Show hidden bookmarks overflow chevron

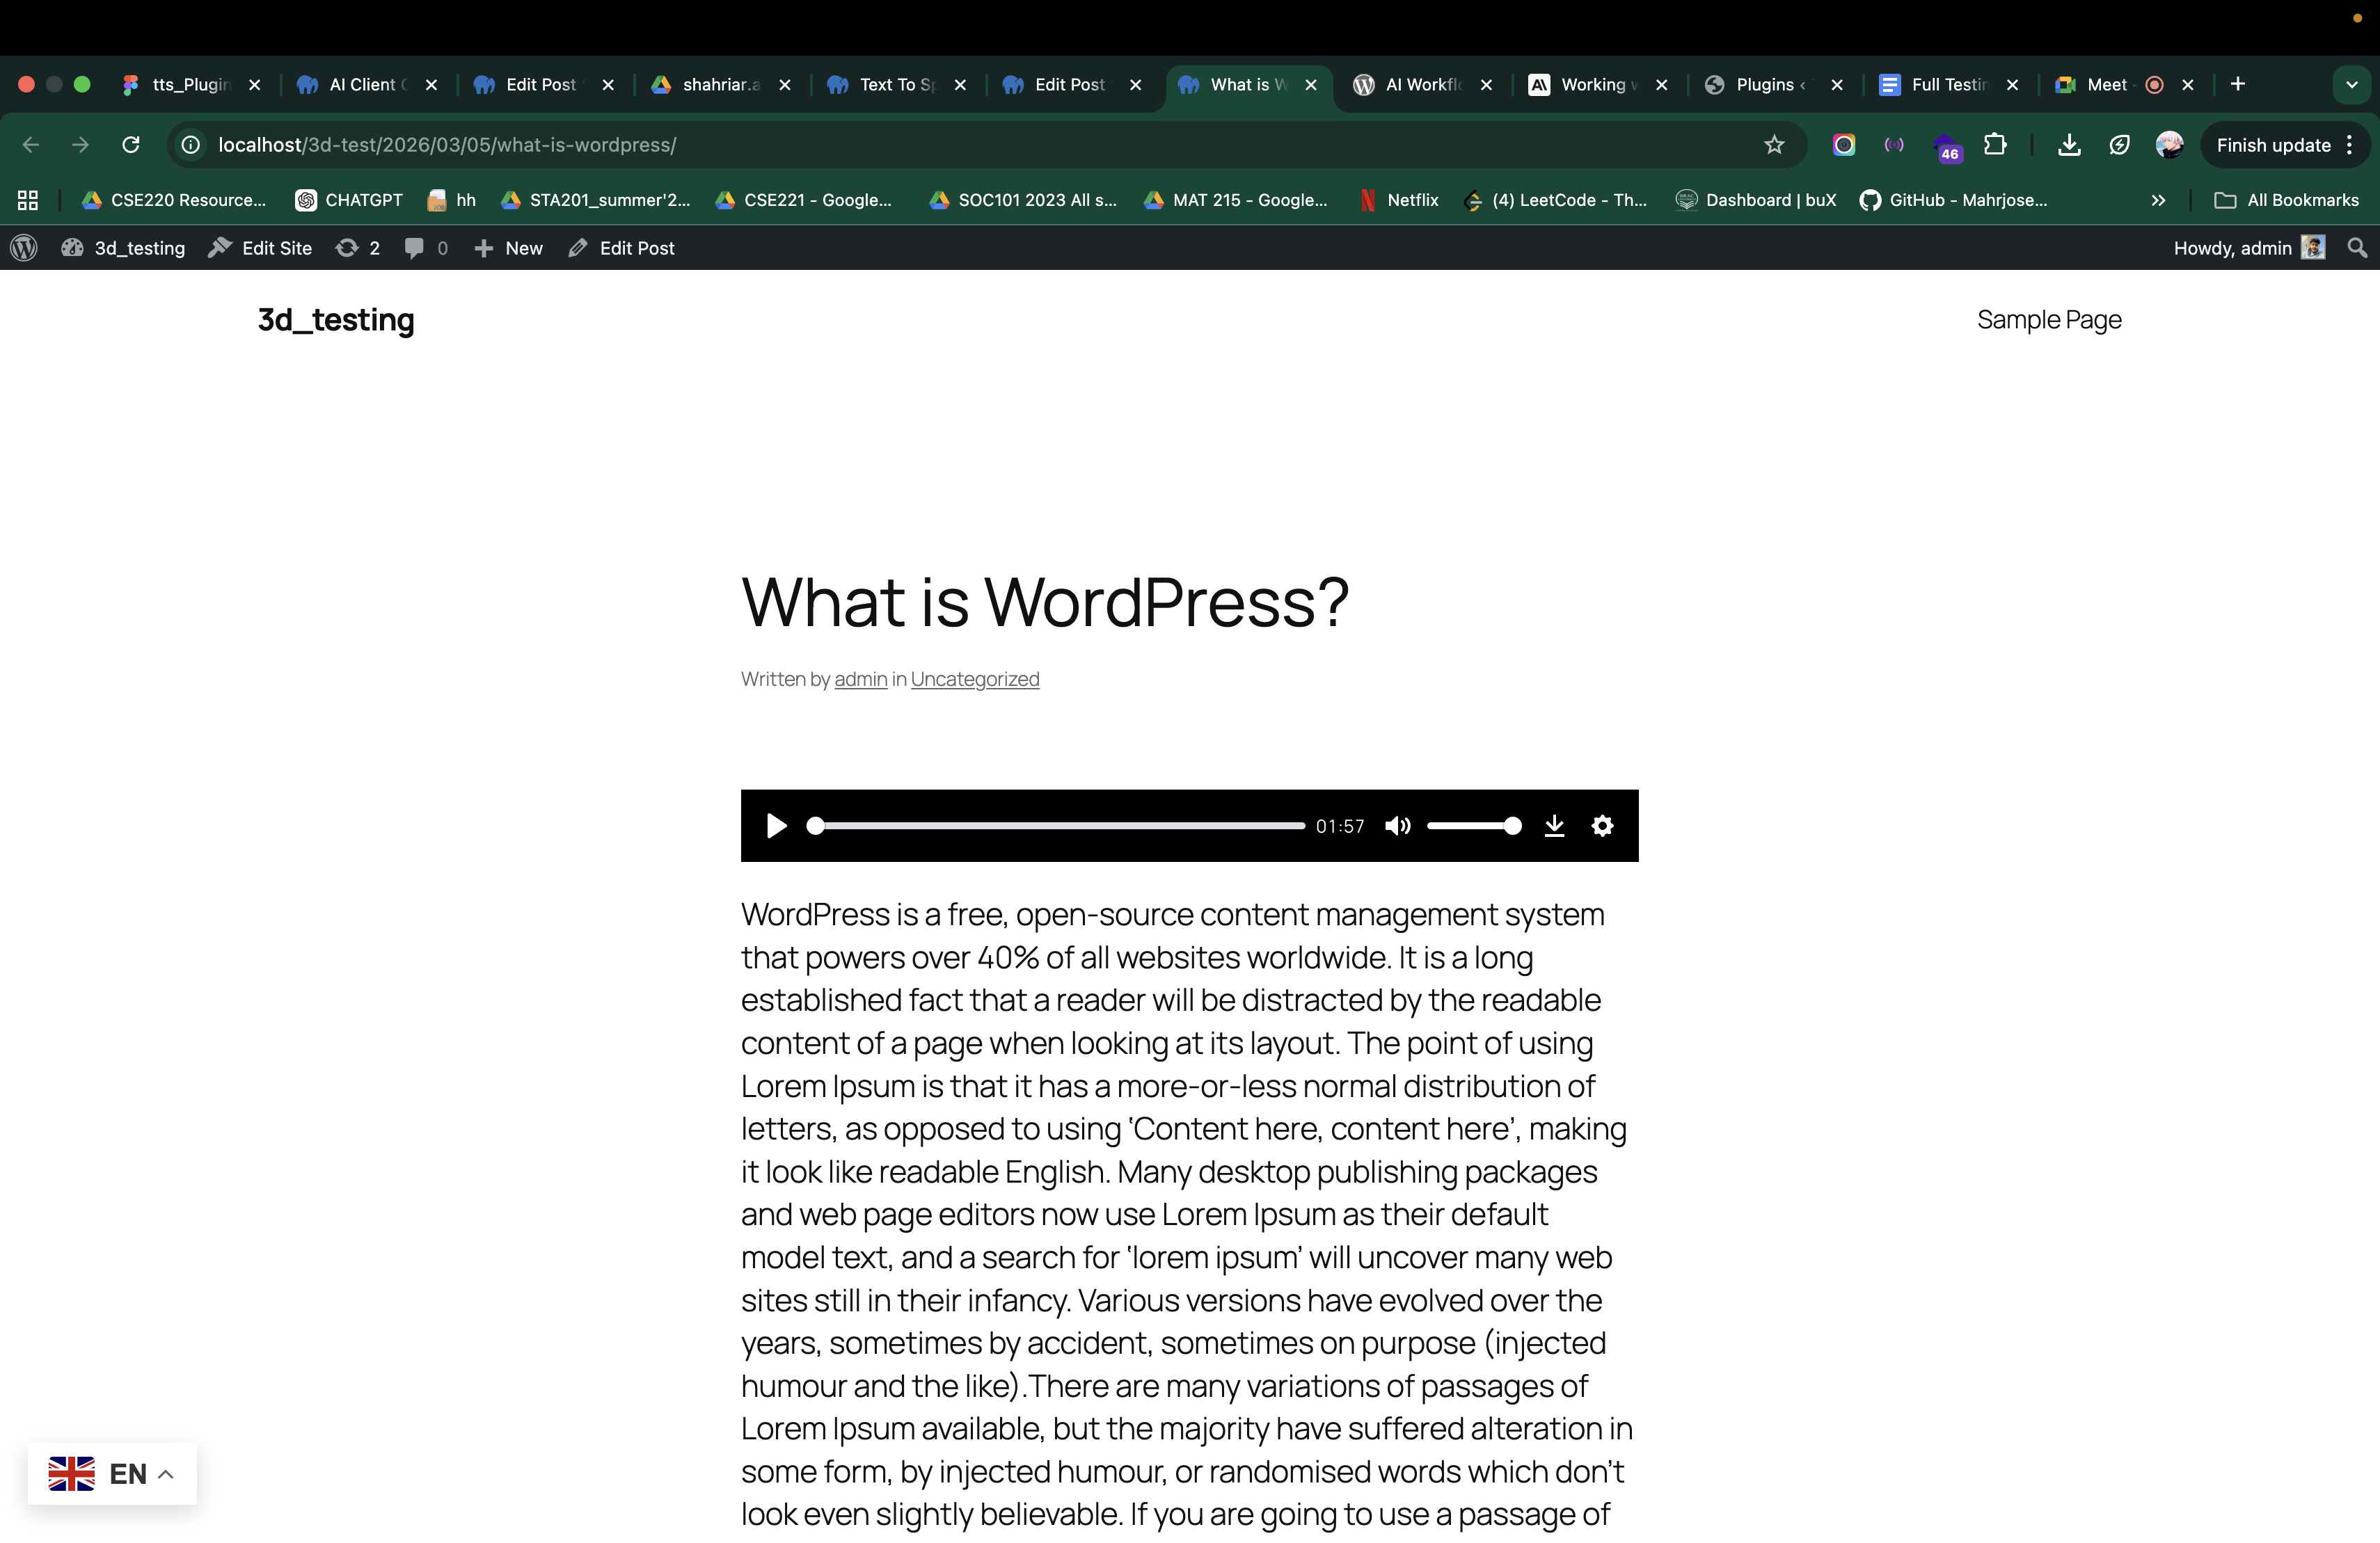click(2158, 200)
